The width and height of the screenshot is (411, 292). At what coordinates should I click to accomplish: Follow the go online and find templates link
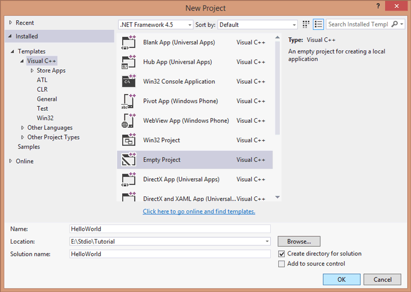[199, 212]
